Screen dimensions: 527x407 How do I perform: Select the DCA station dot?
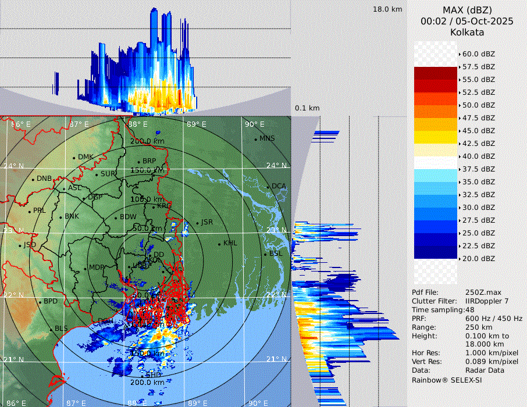pyautogui.click(x=268, y=187)
